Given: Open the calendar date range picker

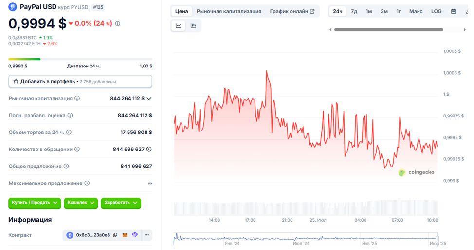Looking at the screenshot, I should 454,12.
